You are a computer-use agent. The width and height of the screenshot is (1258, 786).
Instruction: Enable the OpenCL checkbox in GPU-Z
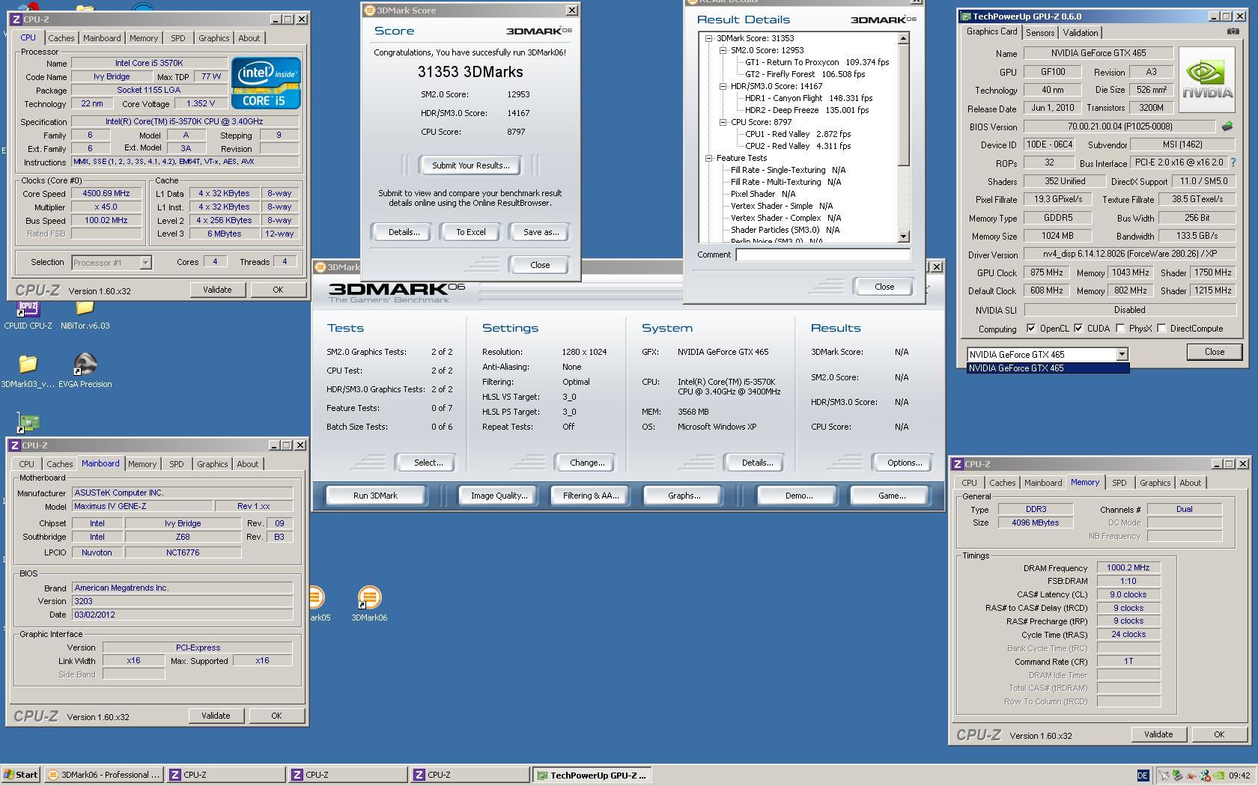[1031, 329]
